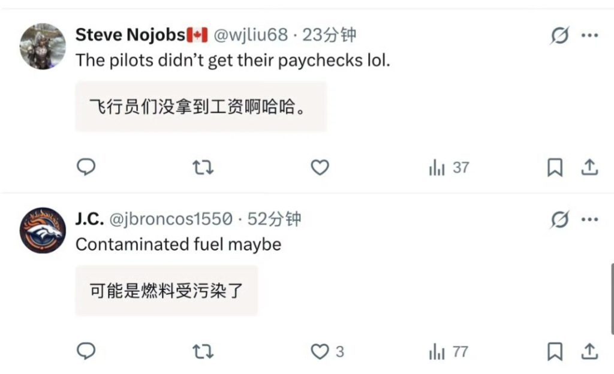
Task: Open Grok icon on Steve Nojobs' tweet
Action: click(x=559, y=35)
